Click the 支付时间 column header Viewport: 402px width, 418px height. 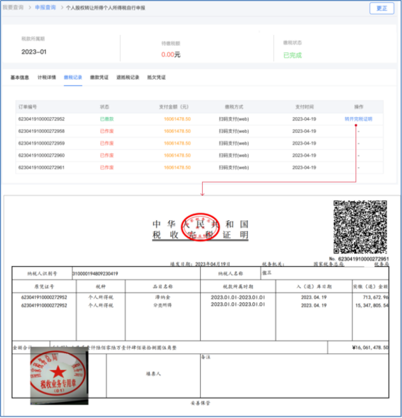pos(304,107)
